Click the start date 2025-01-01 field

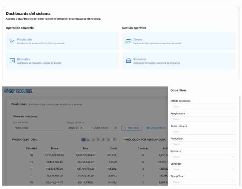[x=76, y=128]
